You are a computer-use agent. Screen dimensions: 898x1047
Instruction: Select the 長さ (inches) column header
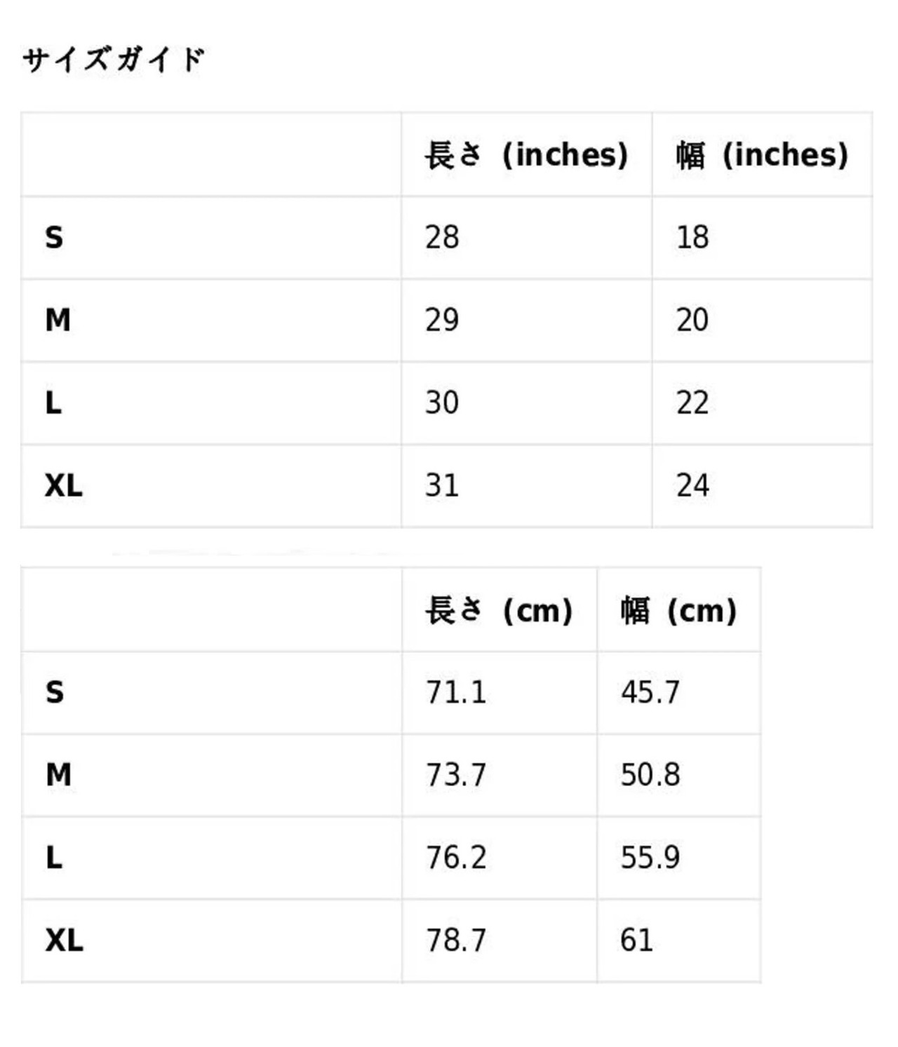coord(526,155)
